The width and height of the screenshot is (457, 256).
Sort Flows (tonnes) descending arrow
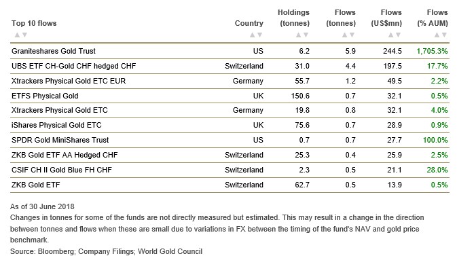[352, 35]
